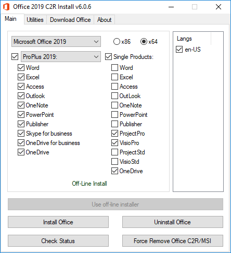Click the Office logo icon in title bar
This screenshot has height=253, width=231.
[6, 7]
